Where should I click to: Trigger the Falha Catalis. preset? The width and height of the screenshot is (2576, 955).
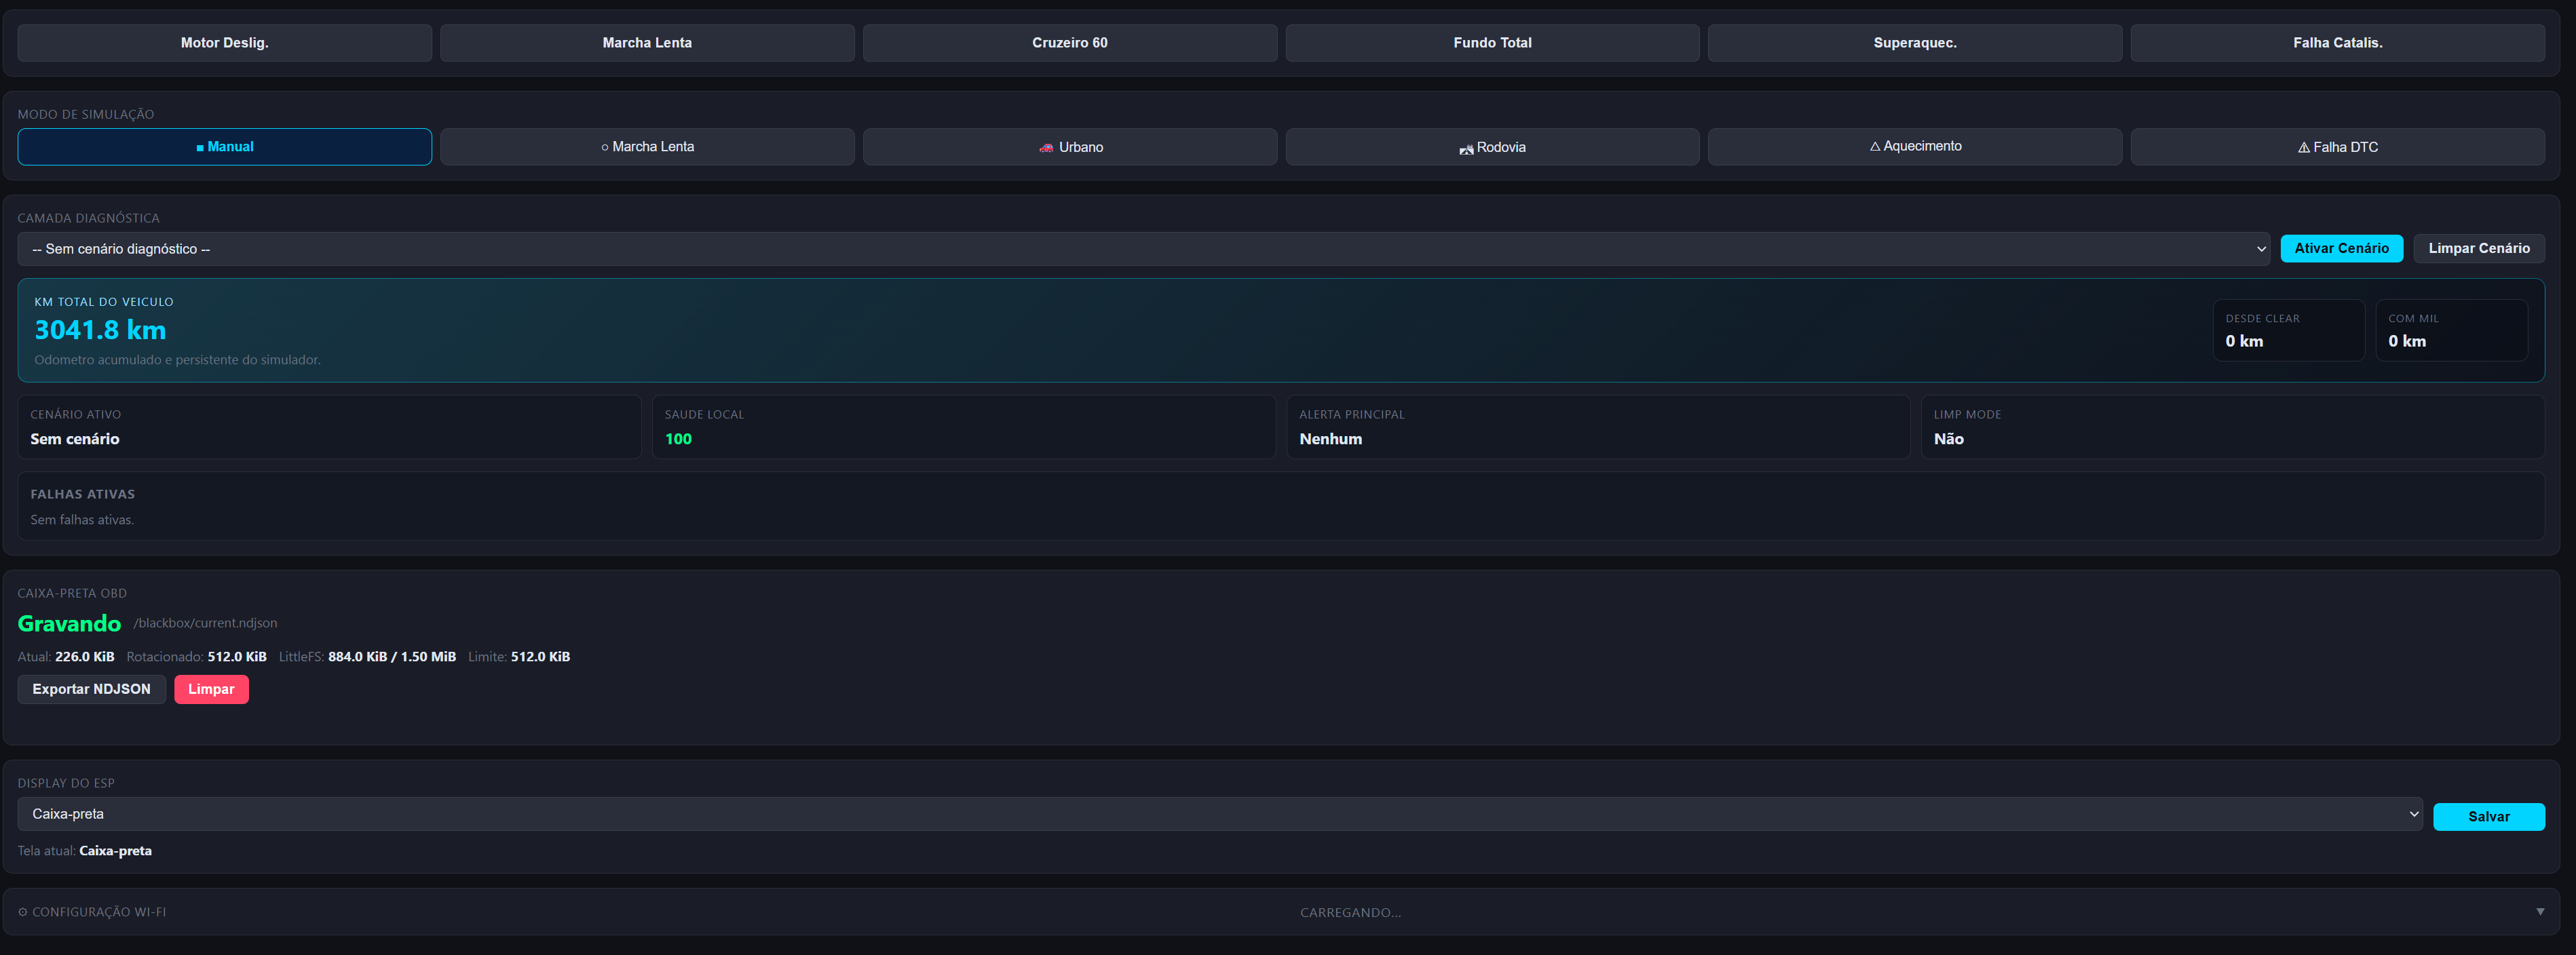click(x=2338, y=43)
